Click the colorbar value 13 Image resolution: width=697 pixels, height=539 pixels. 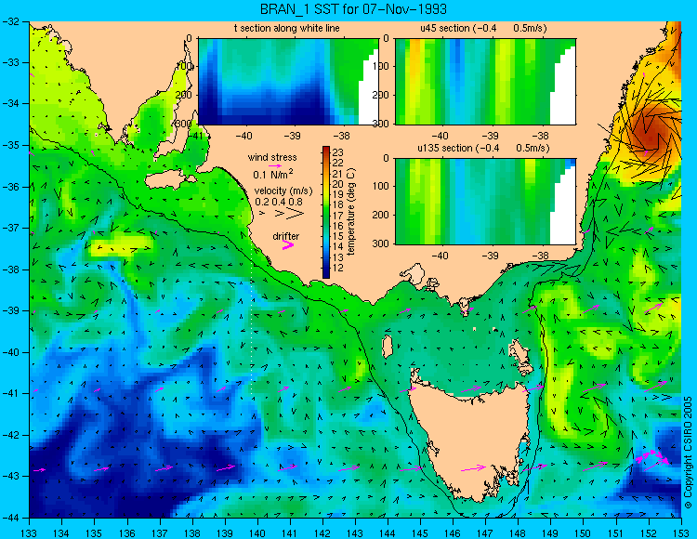pyautogui.click(x=338, y=257)
